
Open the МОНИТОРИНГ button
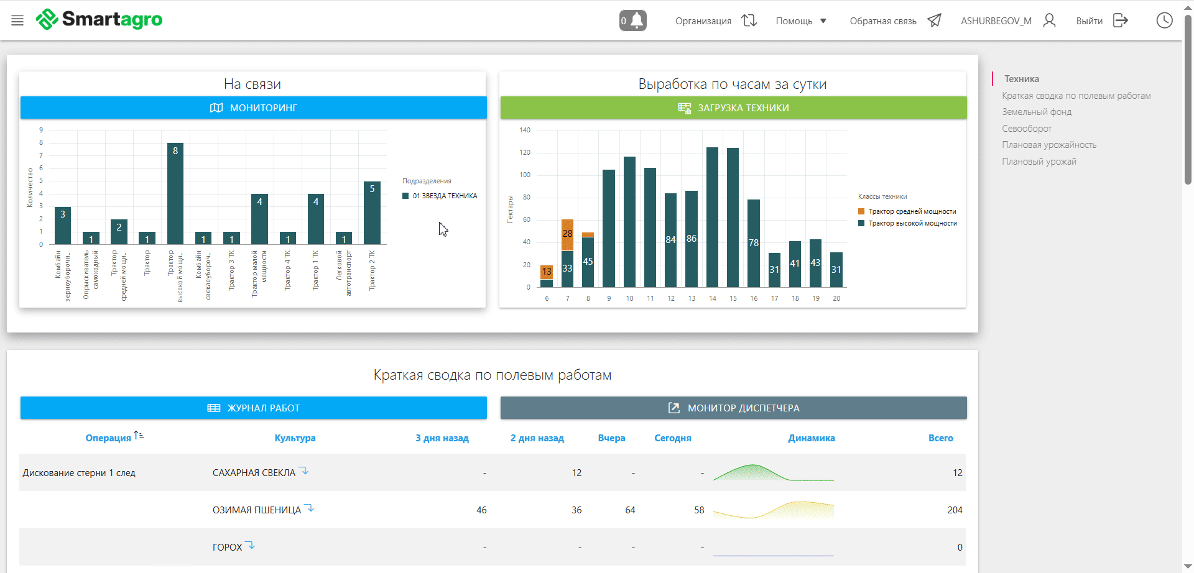click(x=253, y=108)
